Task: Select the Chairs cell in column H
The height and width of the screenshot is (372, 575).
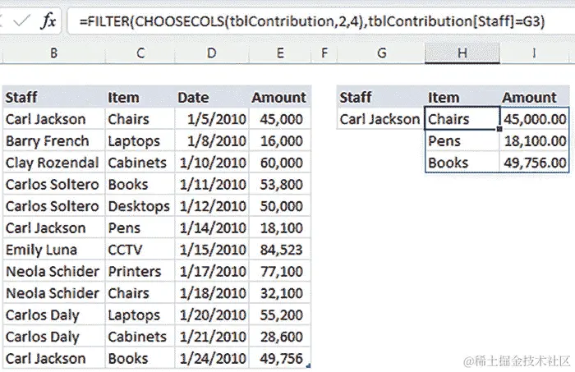Action: pyautogui.click(x=462, y=118)
